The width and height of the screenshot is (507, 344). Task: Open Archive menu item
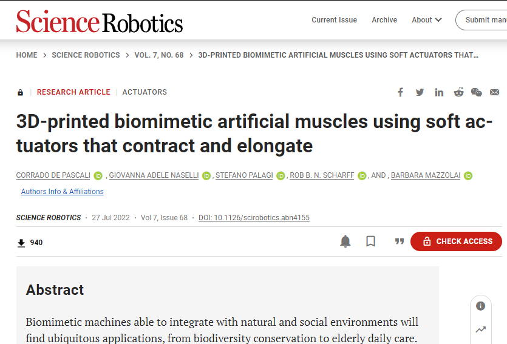pyautogui.click(x=384, y=20)
